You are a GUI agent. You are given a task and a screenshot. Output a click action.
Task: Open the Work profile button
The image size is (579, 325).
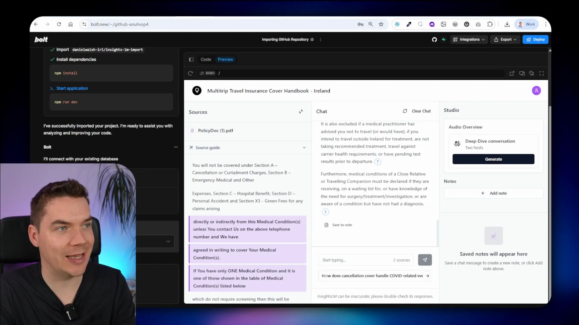click(527, 24)
